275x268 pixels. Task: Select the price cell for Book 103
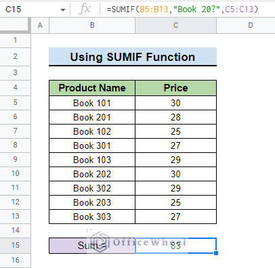pyautogui.click(x=175, y=160)
